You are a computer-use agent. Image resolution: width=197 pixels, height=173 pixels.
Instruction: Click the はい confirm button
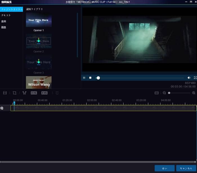[164, 168]
